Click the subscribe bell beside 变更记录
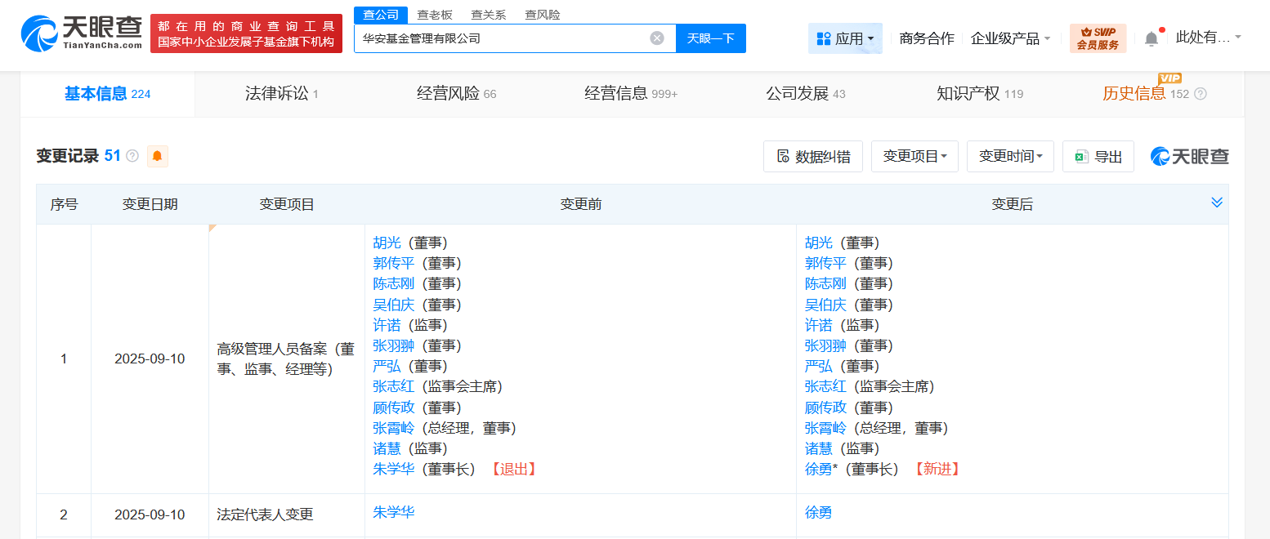Image resolution: width=1270 pixels, height=539 pixels. [x=156, y=155]
